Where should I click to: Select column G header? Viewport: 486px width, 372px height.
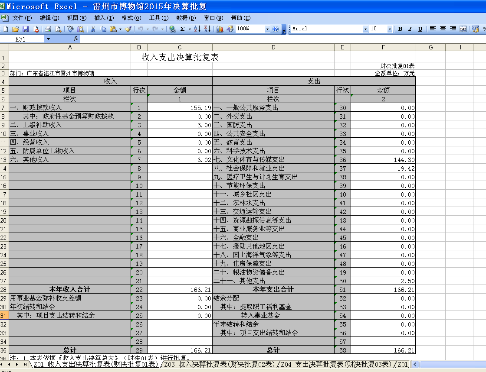[x=430, y=47]
